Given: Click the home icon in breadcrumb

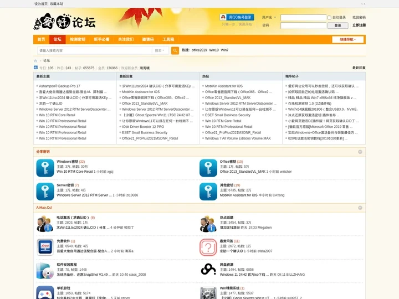Looking at the screenshot, I should [35, 60].
